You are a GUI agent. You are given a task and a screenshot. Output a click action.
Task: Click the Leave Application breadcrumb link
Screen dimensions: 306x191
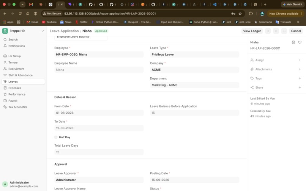64,31
